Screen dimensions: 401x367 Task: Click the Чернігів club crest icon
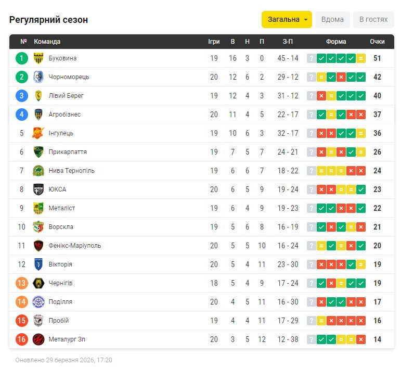[x=38, y=283]
